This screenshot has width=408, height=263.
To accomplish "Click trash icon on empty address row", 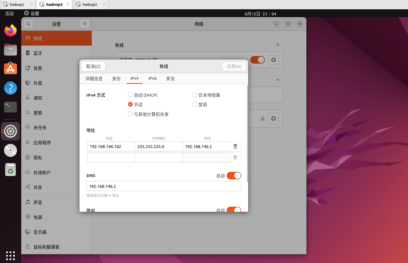I will 235,158.
